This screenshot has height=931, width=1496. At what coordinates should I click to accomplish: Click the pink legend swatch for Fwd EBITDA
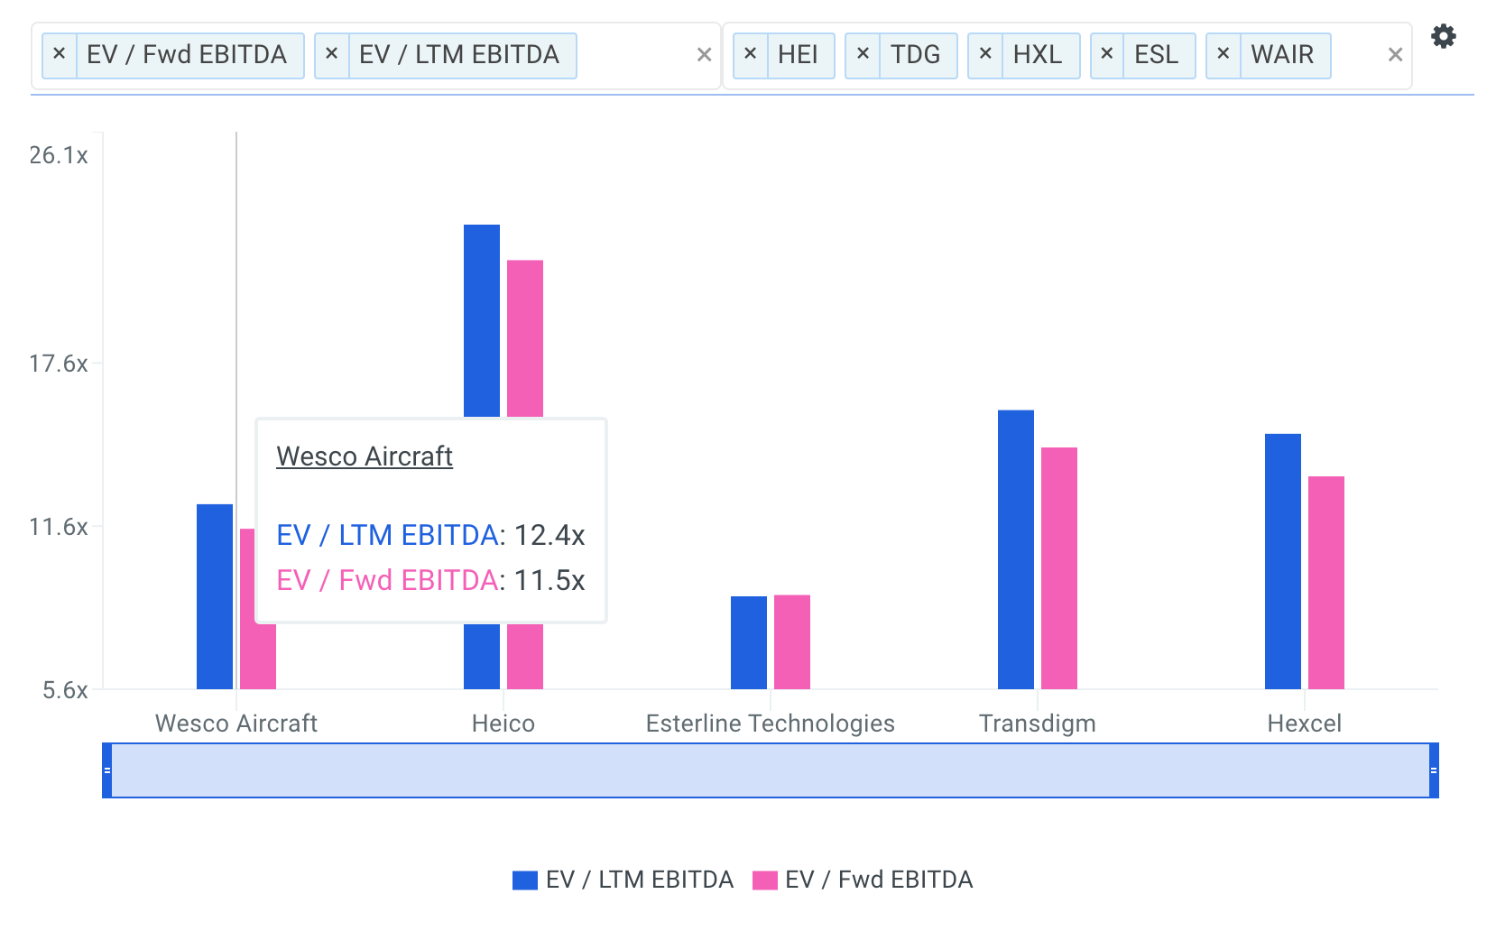765,880
